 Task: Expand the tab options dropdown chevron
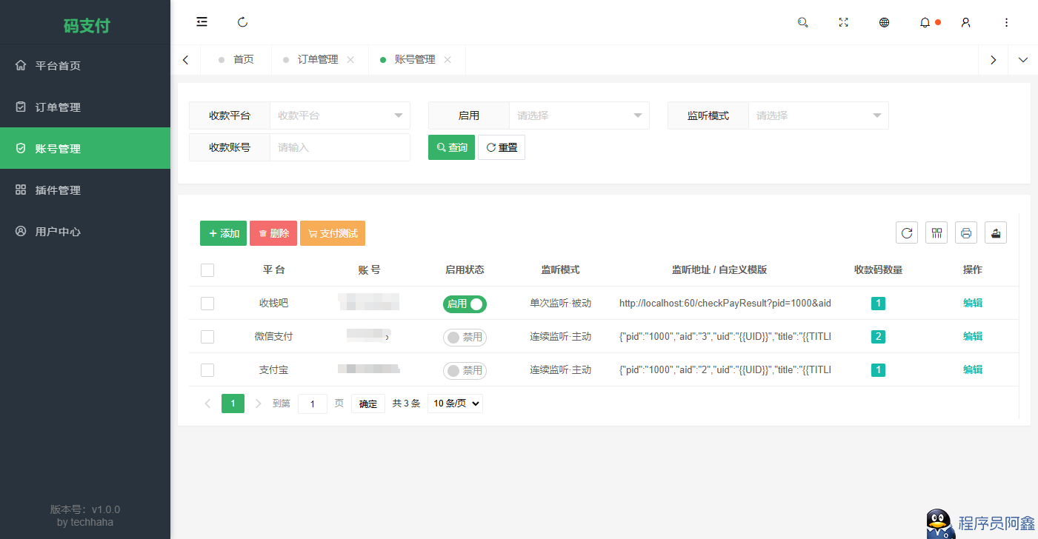1023,60
